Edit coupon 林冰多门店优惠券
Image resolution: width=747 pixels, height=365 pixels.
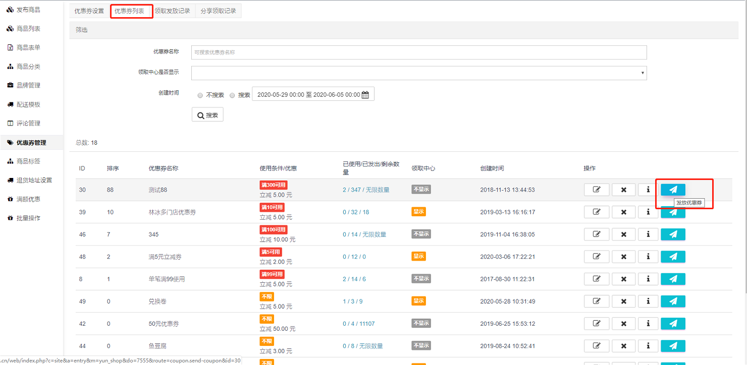coord(597,212)
